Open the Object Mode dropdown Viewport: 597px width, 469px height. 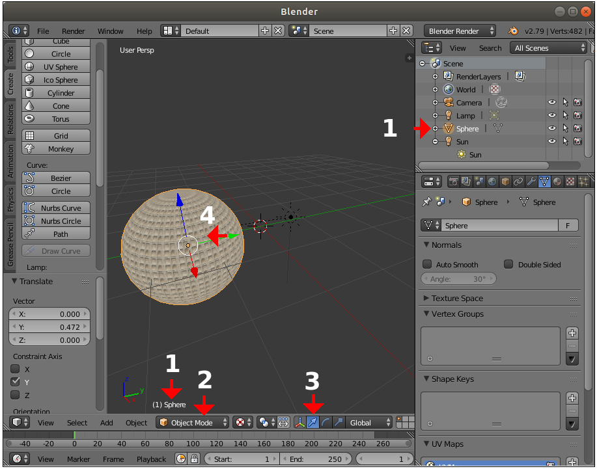[x=192, y=422]
